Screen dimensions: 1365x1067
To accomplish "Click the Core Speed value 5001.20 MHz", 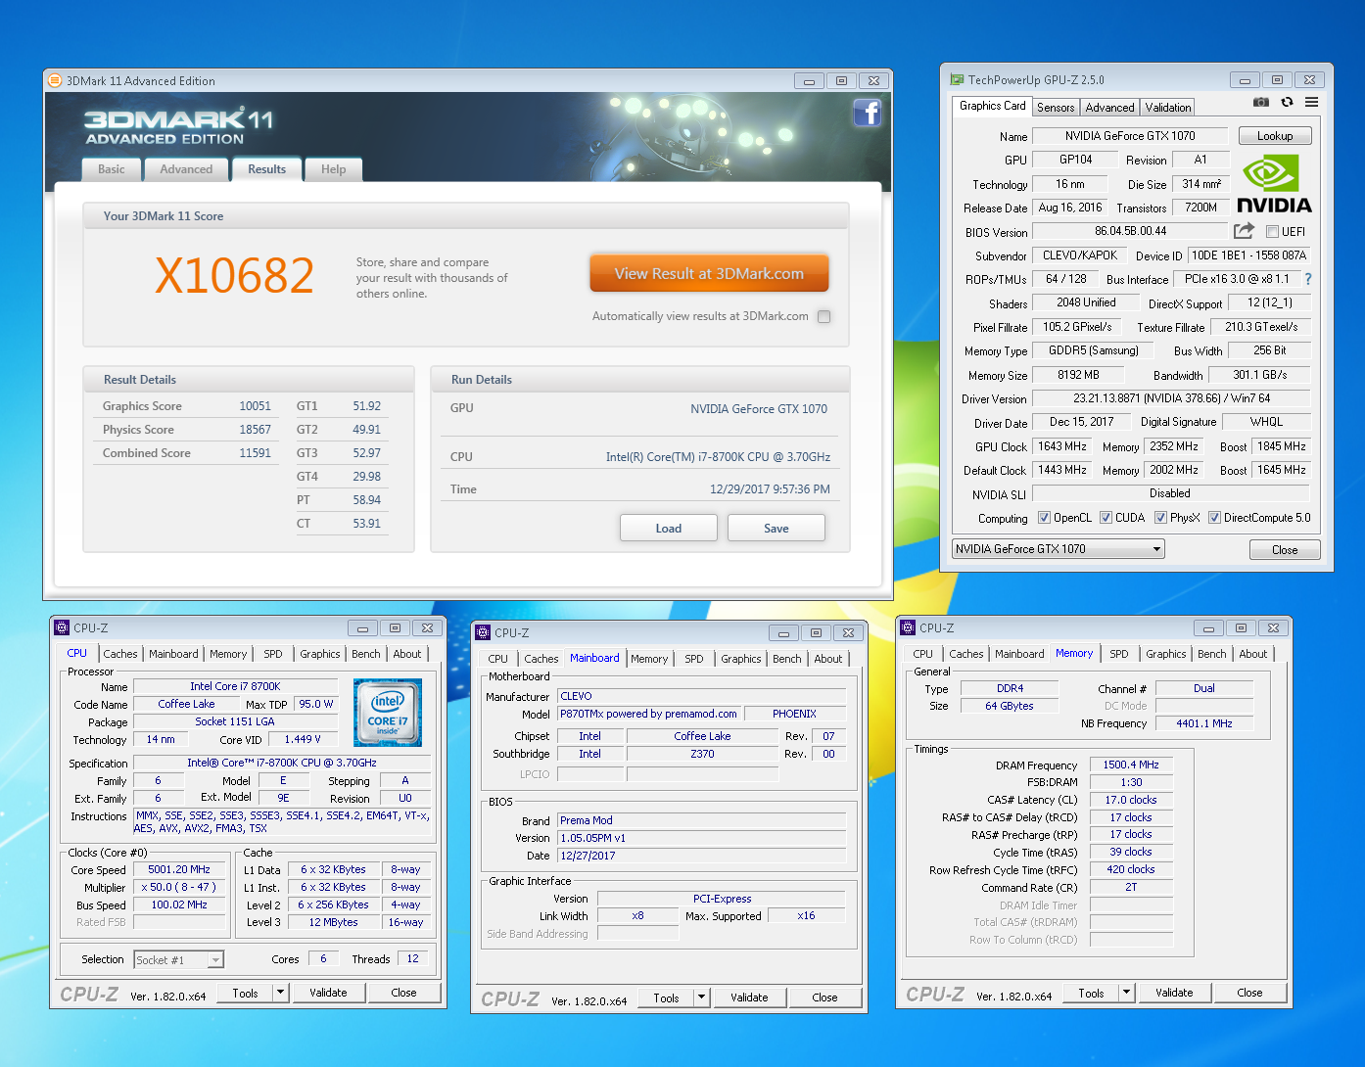I will click(x=179, y=869).
